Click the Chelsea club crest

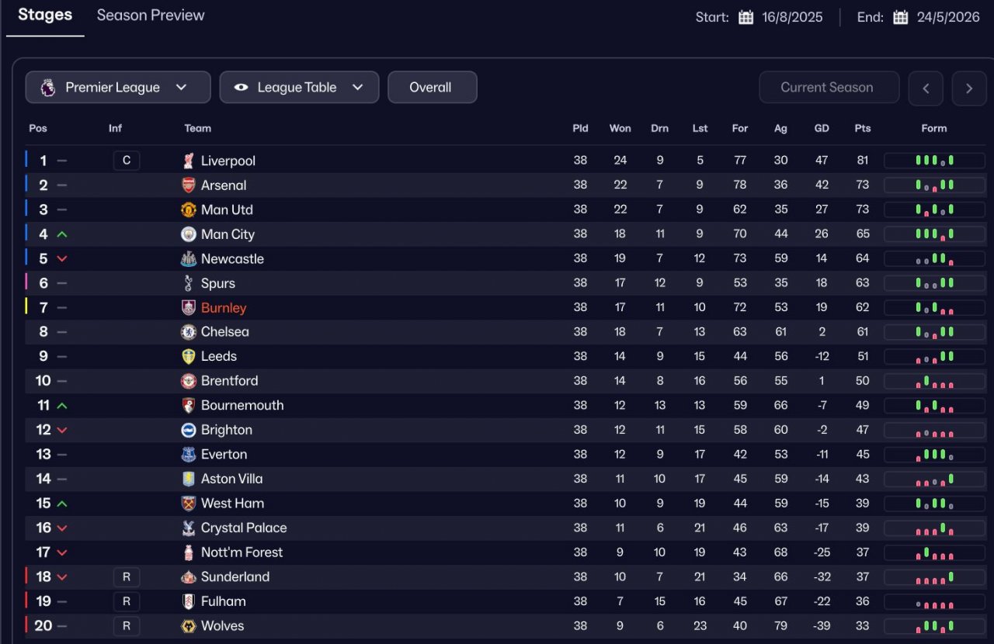tap(188, 332)
